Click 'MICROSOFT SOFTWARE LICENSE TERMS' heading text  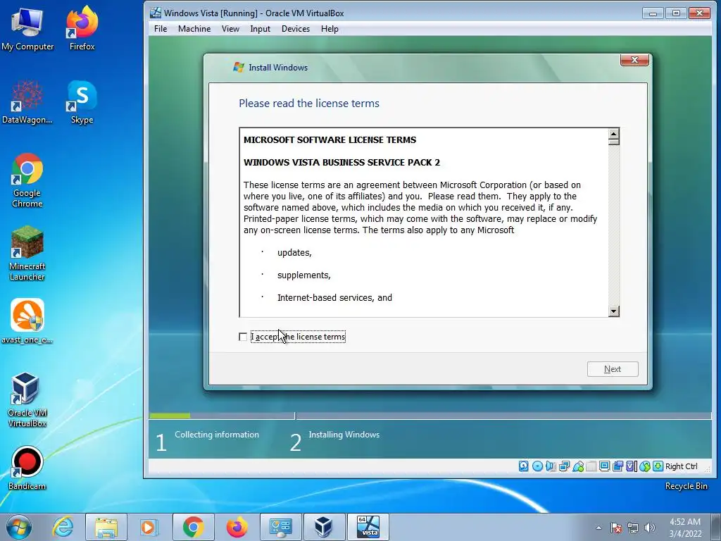tap(330, 140)
